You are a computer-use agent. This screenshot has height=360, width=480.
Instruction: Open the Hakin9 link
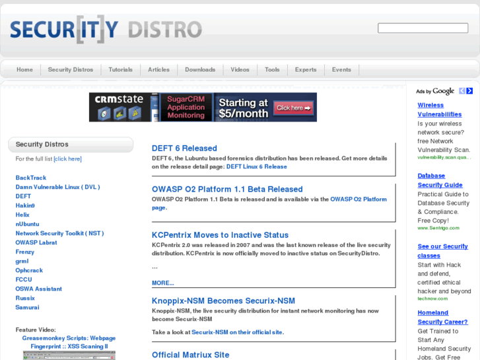pos(25,205)
